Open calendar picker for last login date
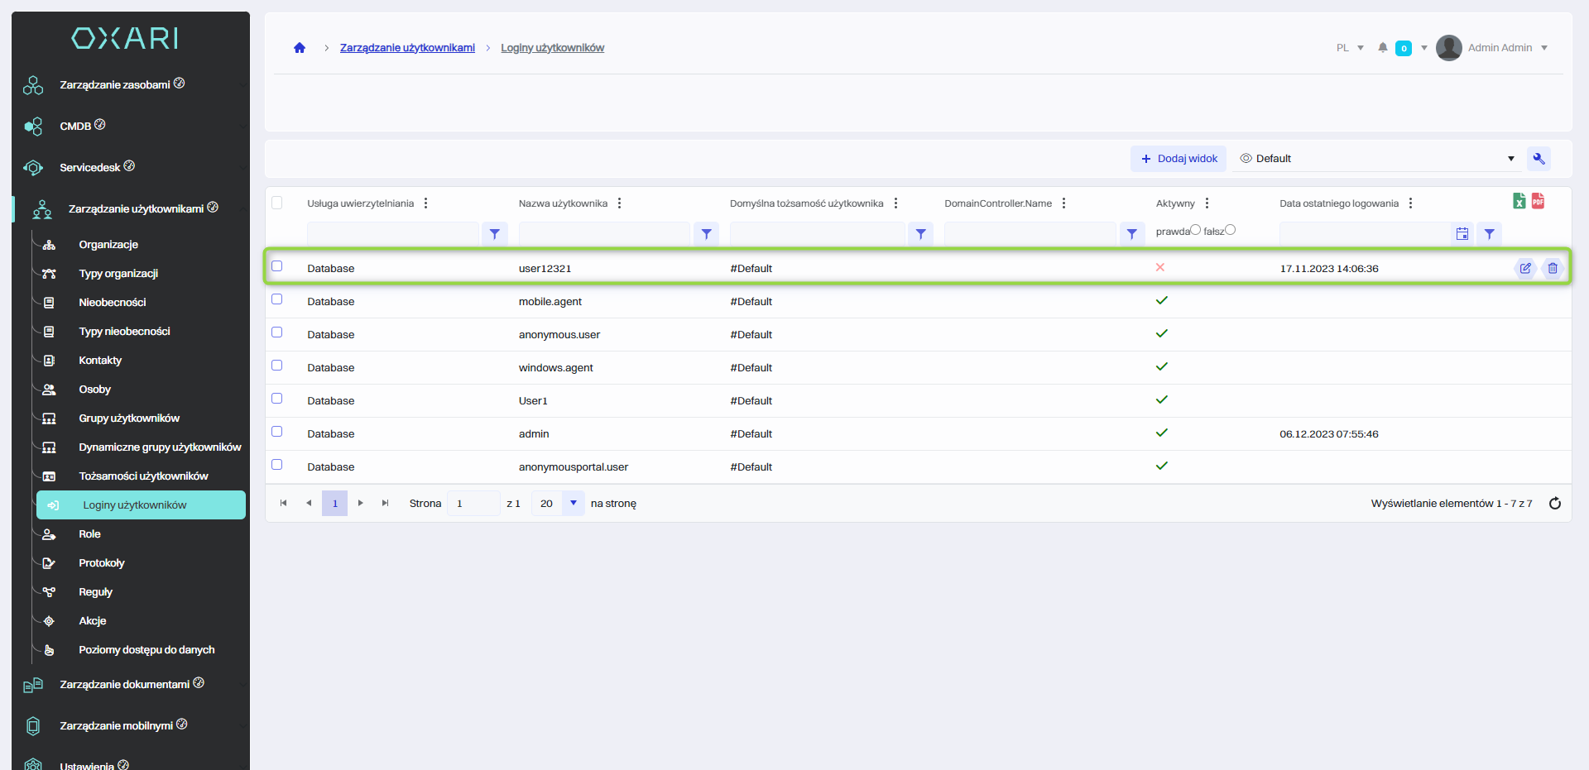The image size is (1589, 770). (x=1462, y=234)
